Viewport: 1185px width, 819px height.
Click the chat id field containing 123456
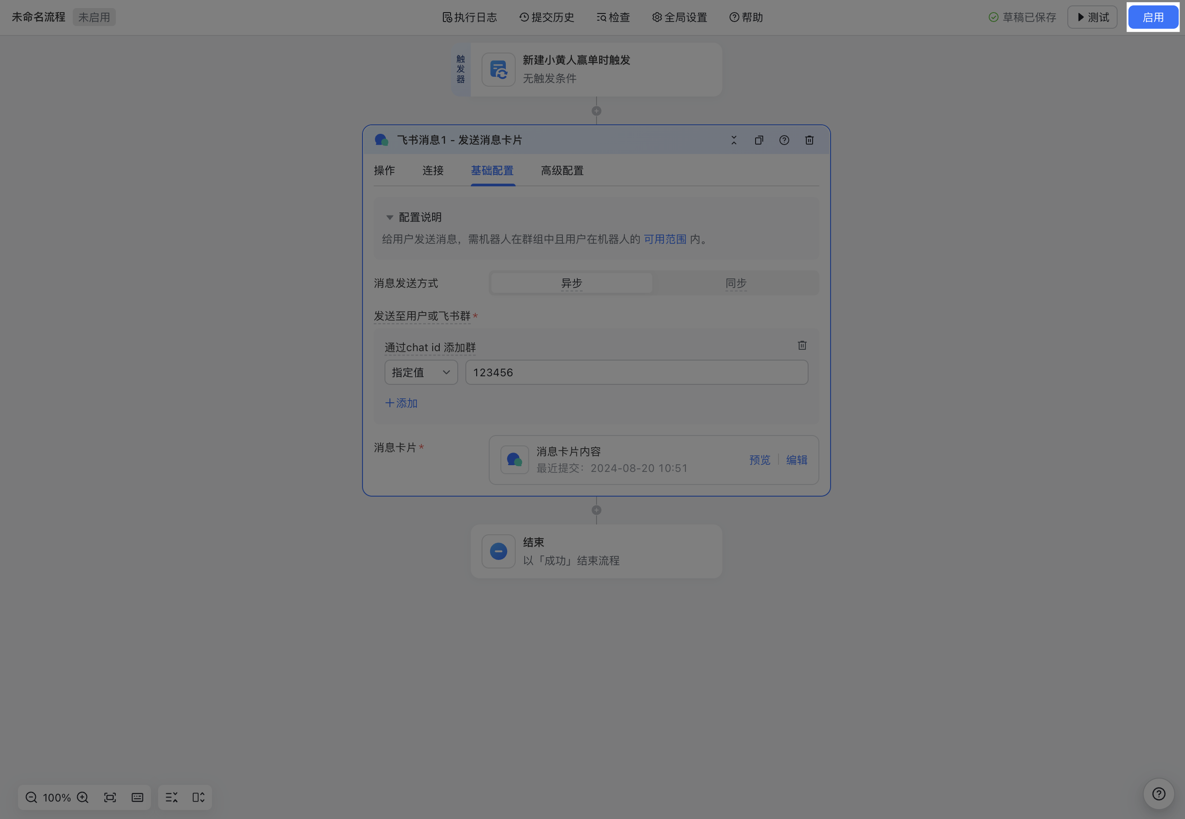[637, 373]
